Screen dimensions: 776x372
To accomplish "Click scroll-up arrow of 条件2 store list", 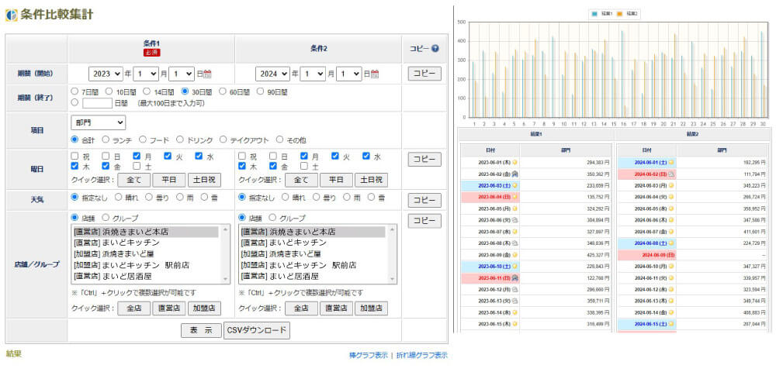I will [x=393, y=229].
